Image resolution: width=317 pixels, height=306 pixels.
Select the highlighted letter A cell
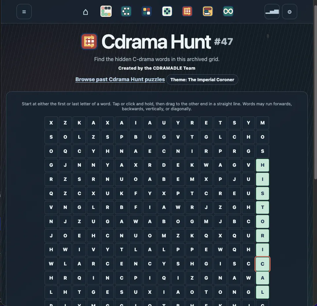263,278
